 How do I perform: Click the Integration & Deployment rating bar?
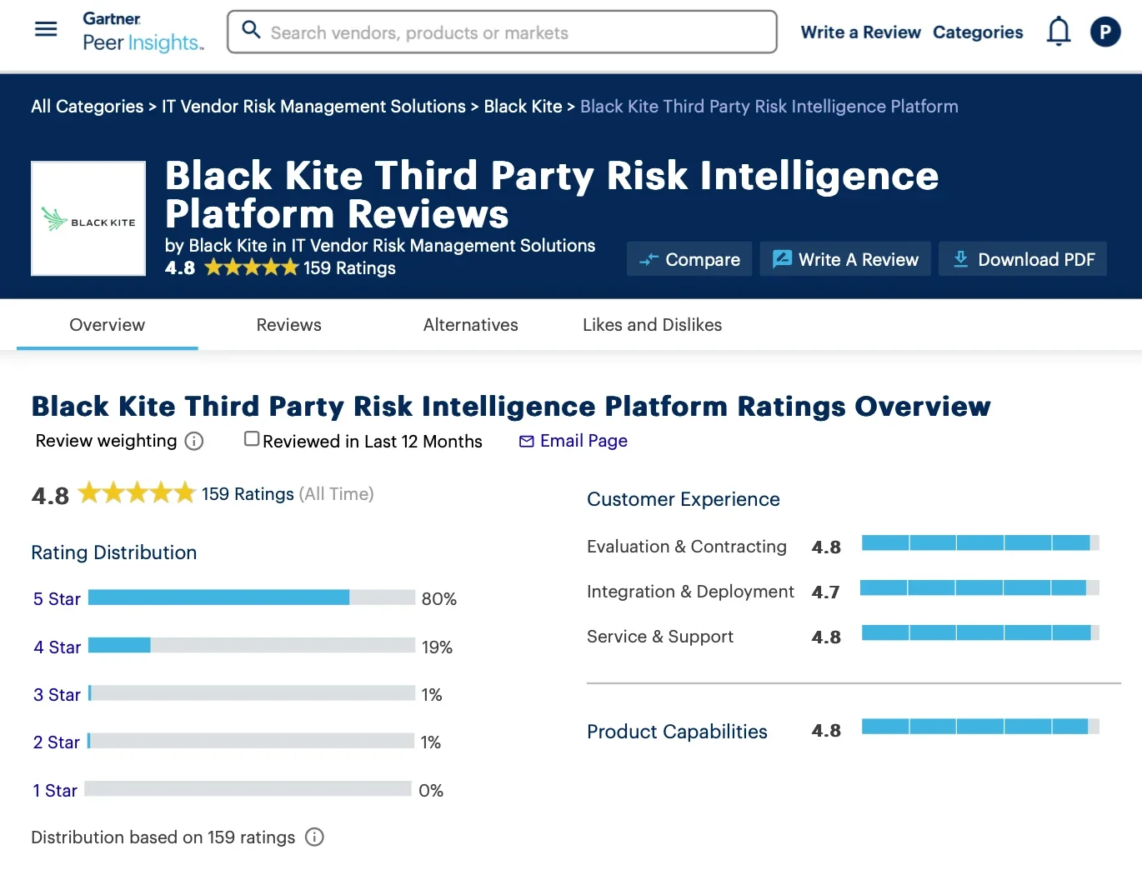[x=979, y=588]
